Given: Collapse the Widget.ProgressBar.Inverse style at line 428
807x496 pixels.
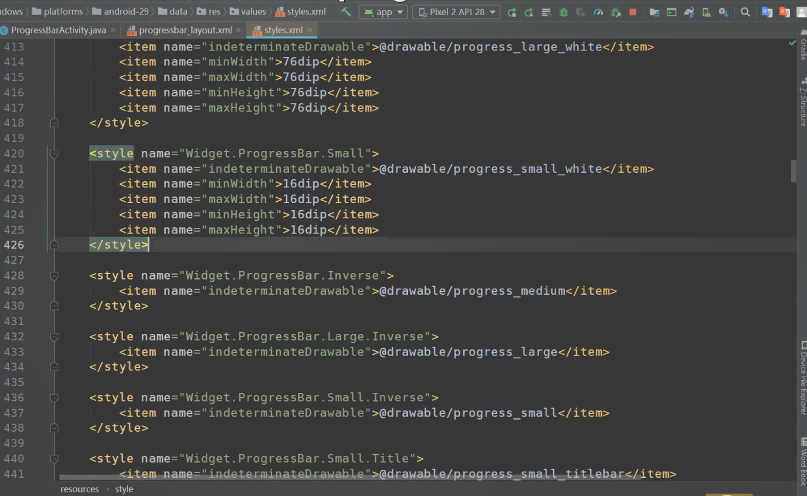Looking at the screenshot, I should click(x=54, y=275).
